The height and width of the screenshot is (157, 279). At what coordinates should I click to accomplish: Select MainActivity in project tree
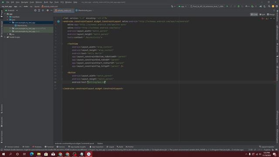click(x=21, y=26)
